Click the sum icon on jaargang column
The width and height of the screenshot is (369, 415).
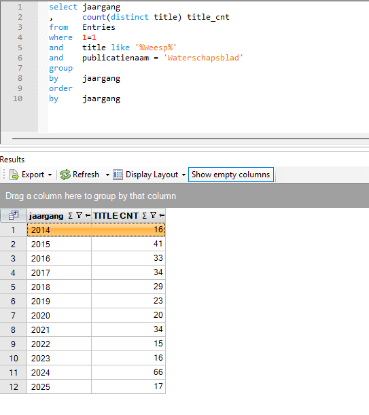(x=70, y=216)
